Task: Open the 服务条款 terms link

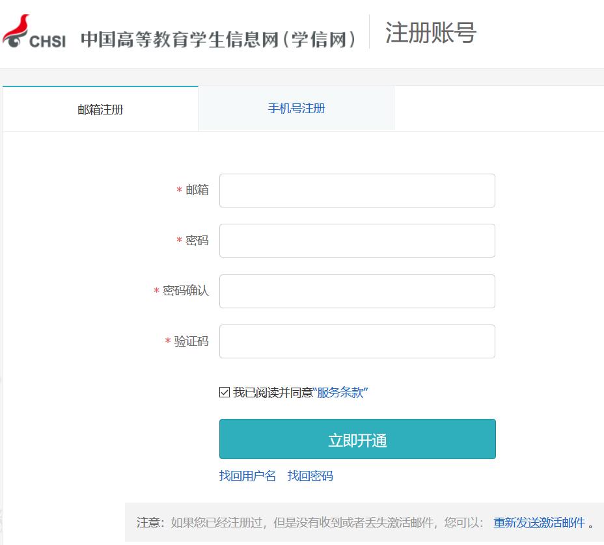Action: tap(340, 393)
